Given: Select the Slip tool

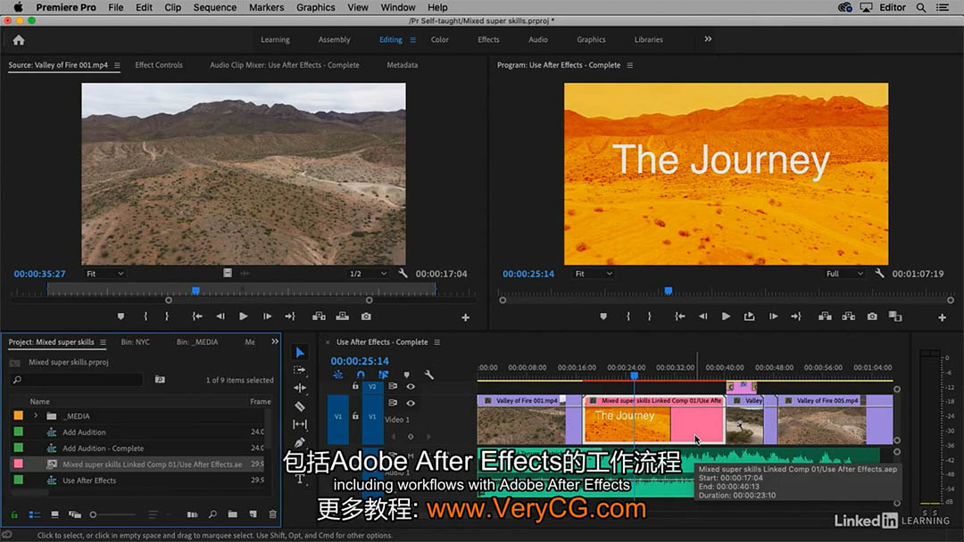Looking at the screenshot, I should pos(300,424).
